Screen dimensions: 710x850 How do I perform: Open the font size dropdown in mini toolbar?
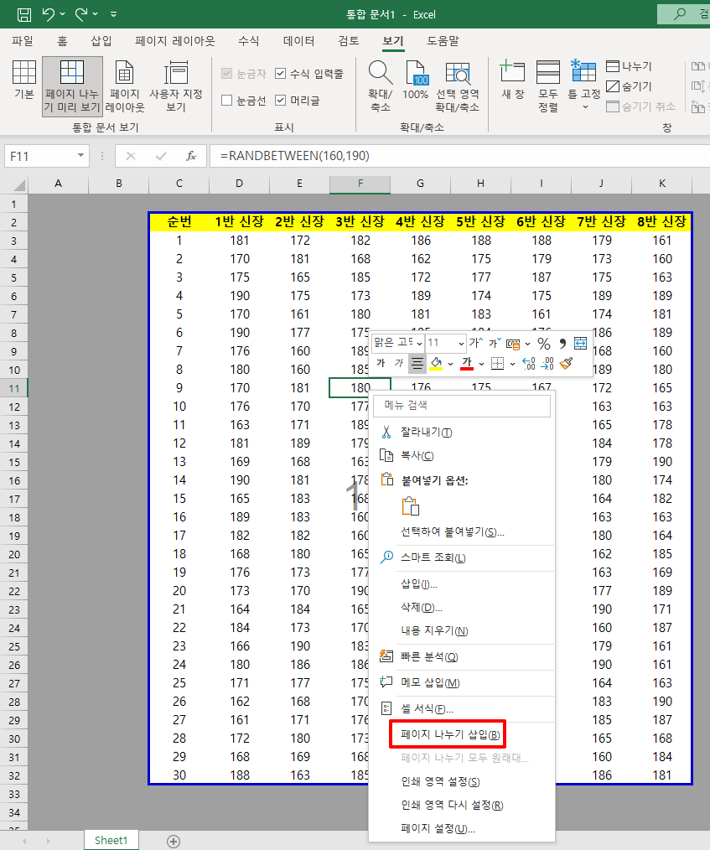pyautogui.click(x=462, y=342)
